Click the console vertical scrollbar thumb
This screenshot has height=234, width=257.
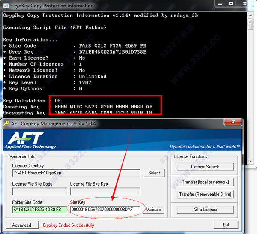coord(250,24)
